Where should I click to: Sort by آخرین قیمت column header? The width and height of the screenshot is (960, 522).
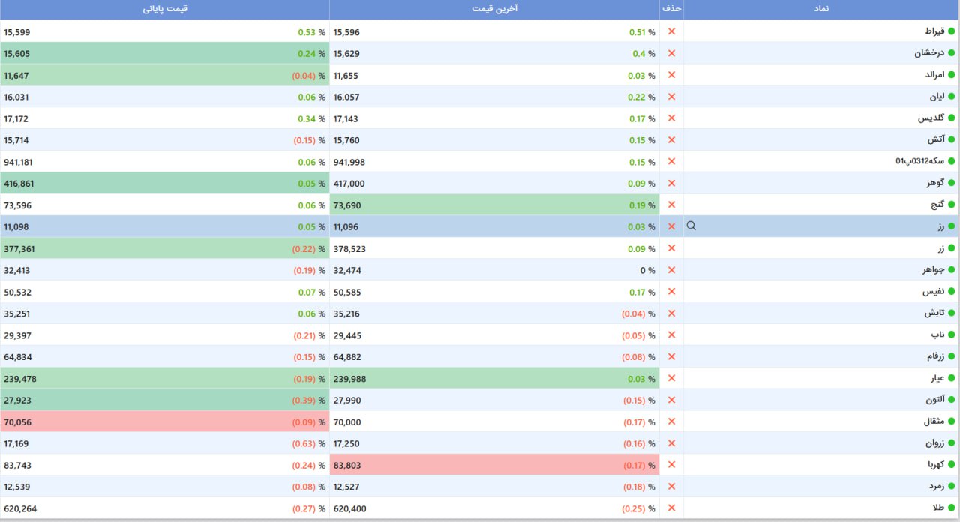point(494,9)
